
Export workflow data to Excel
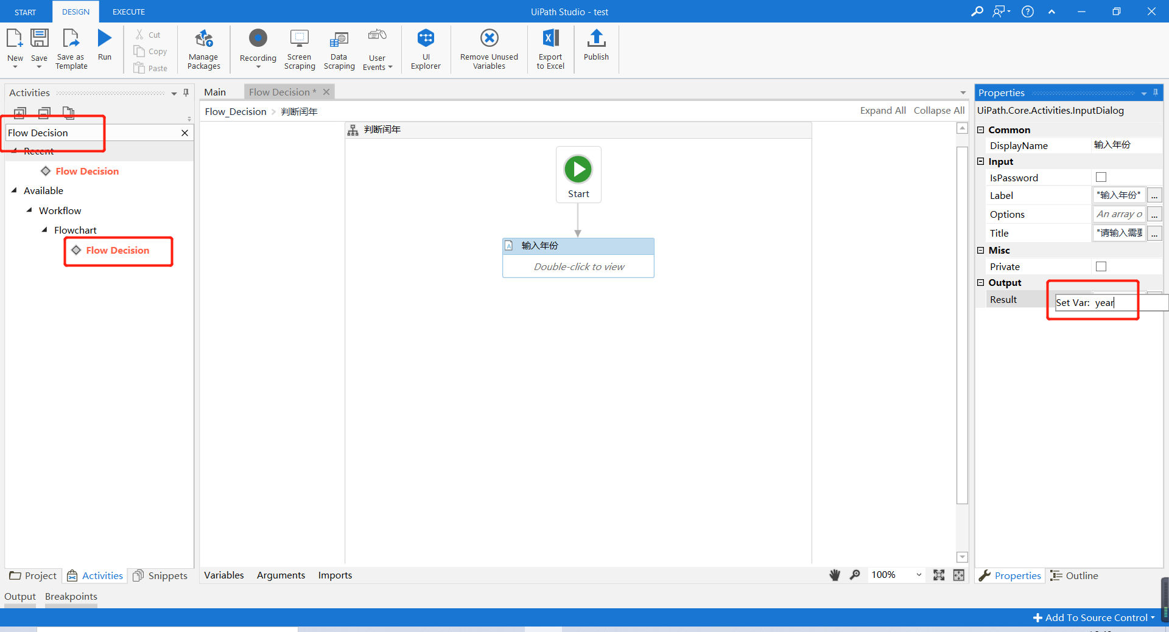550,49
